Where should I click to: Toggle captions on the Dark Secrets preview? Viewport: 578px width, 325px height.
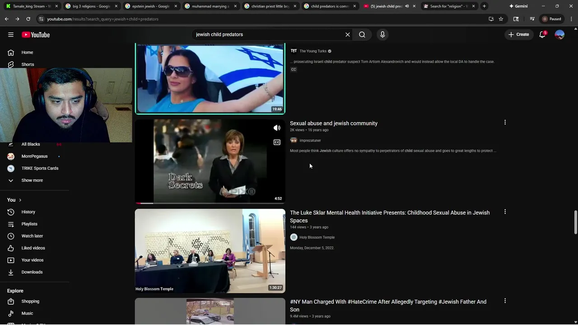(x=277, y=142)
